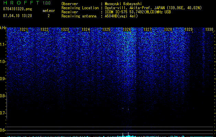216x137 pixels.
Task: Click the 0.8 kHz axis label
Action: [x=3, y=96]
